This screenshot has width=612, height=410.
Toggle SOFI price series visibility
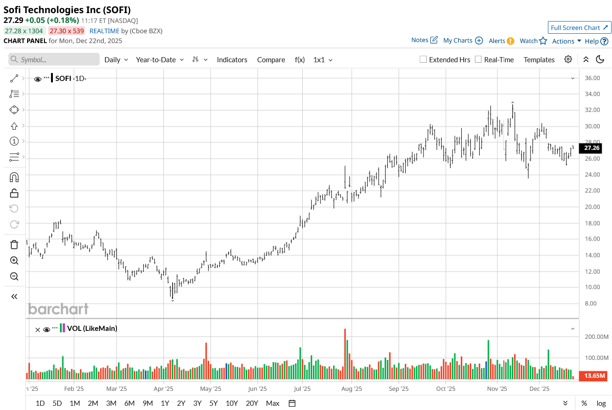[x=37, y=79]
